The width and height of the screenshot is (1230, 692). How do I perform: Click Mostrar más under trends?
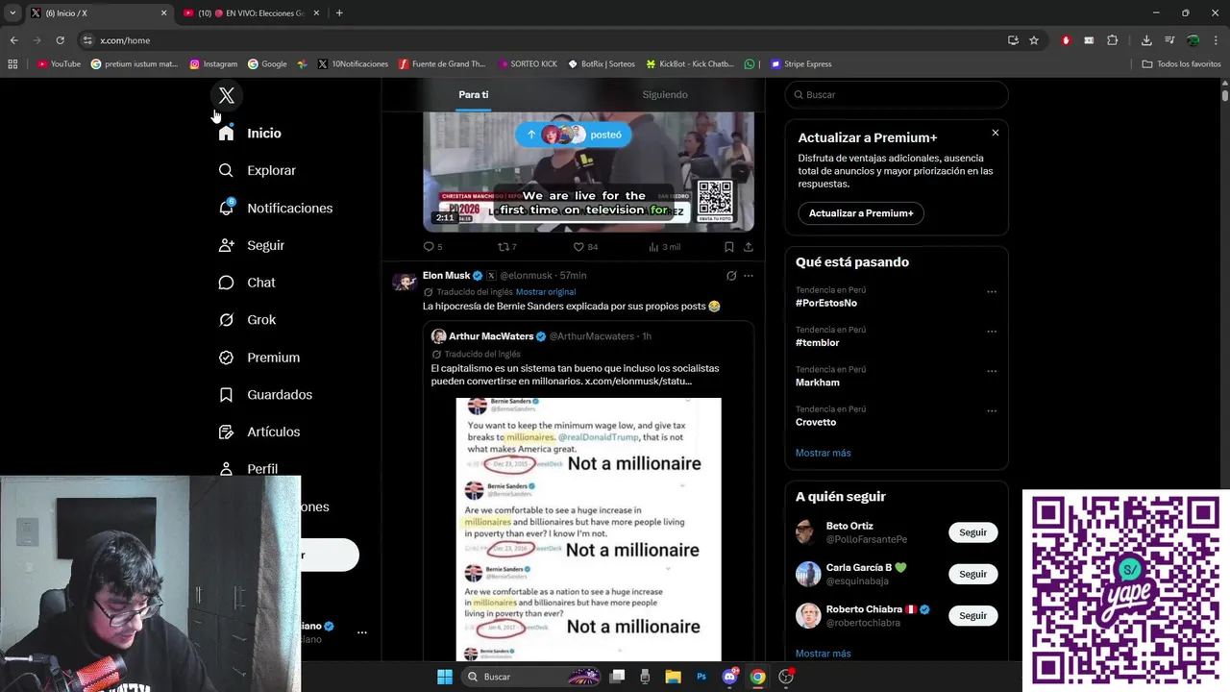823,453
